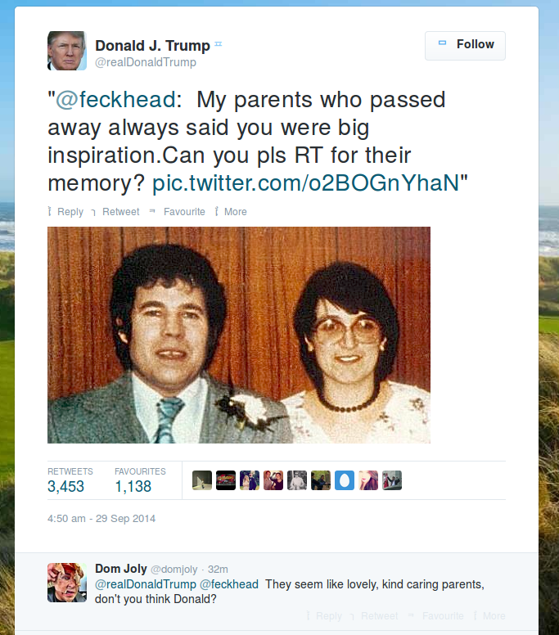
Task: Click the @realDonaldTrump mention in Dom Joly's reply
Action: (145, 584)
